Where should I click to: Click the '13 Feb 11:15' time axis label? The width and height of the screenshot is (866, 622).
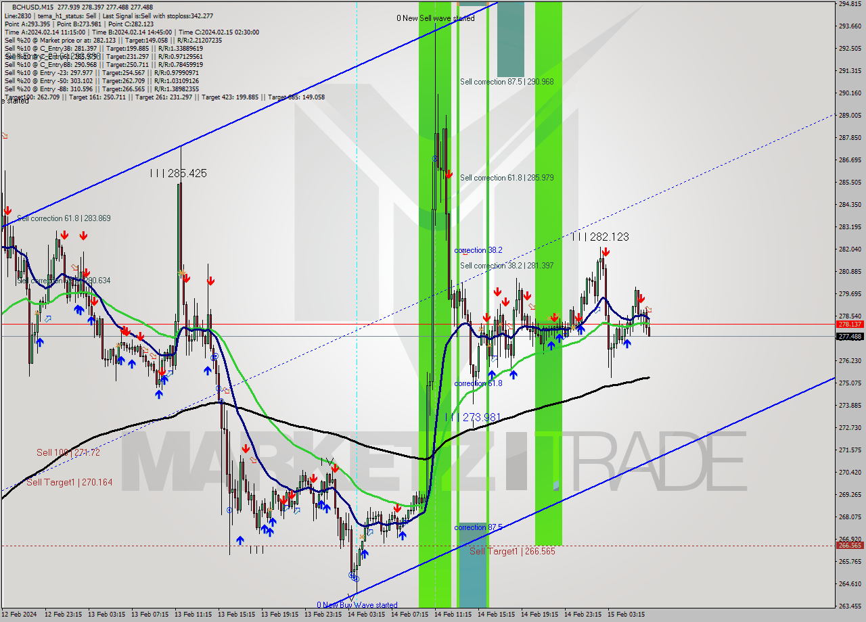(x=193, y=615)
